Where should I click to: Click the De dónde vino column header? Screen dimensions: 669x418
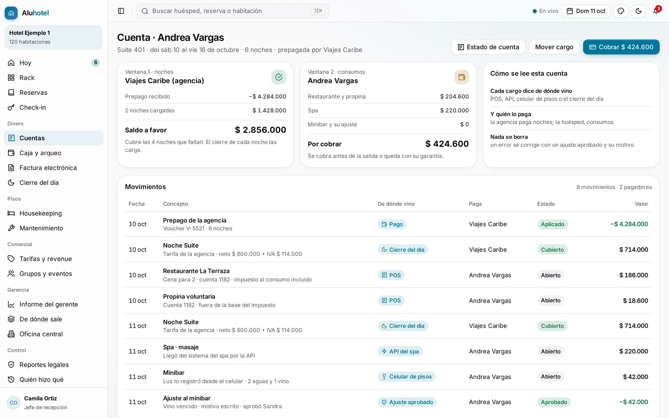pos(396,204)
